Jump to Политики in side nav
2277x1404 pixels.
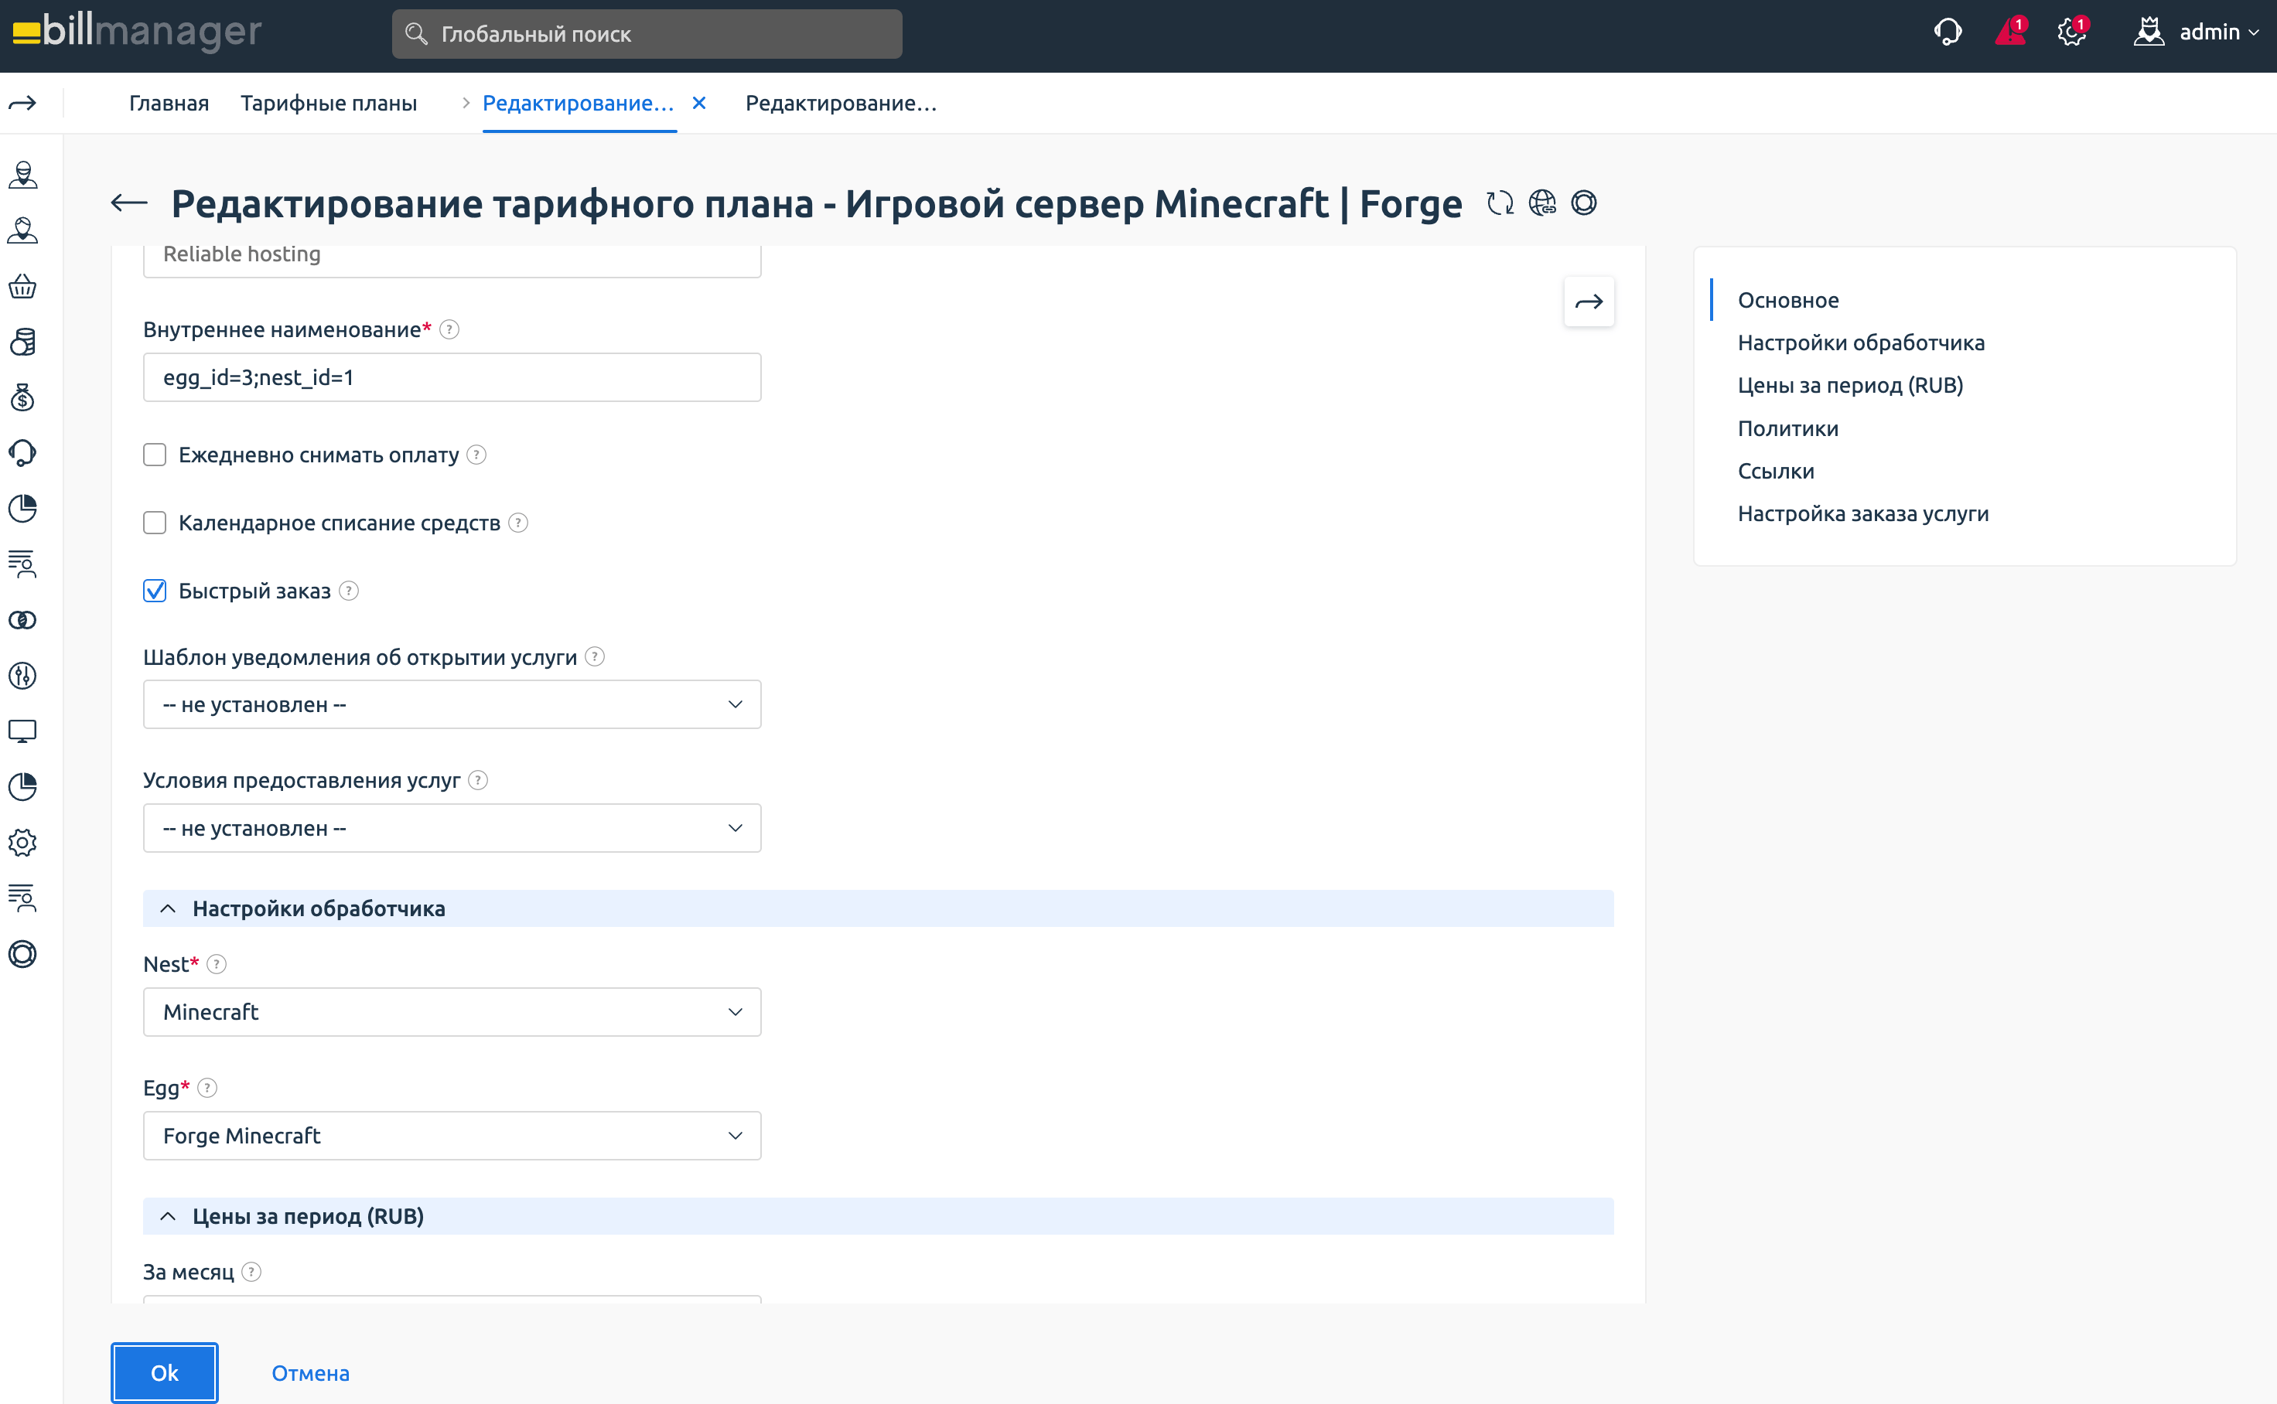coord(1788,428)
